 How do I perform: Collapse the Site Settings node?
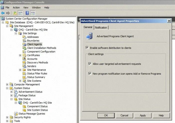click(x=16, y=33)
